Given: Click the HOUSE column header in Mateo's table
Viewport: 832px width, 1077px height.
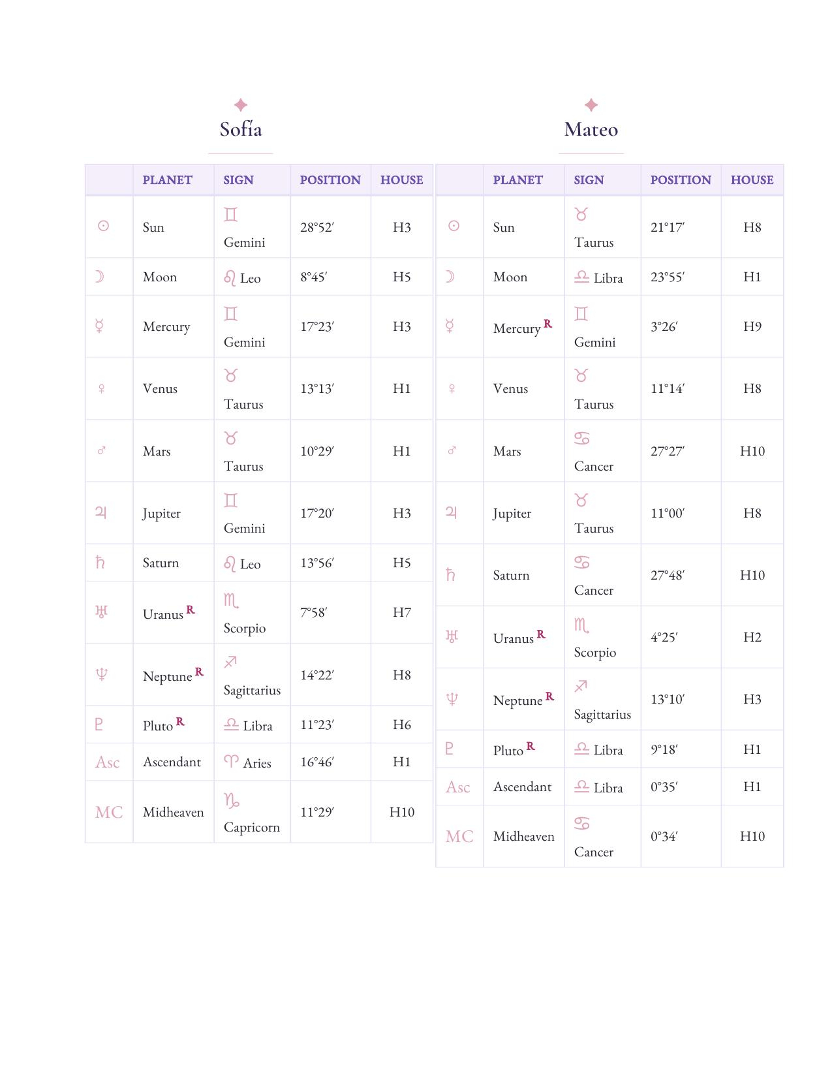Looking at the screenshot, I should pyautogui.click(x=752, y=179).
